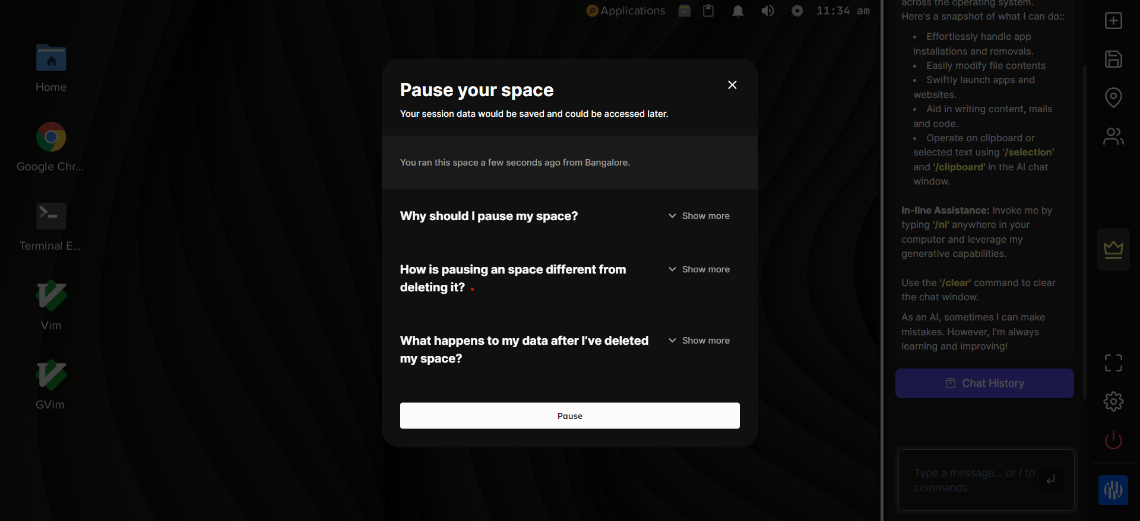This screenshot has height=521, width=1140.
Task: Click the save disk icon in sidebar
Action: [x=1113, y=59]
